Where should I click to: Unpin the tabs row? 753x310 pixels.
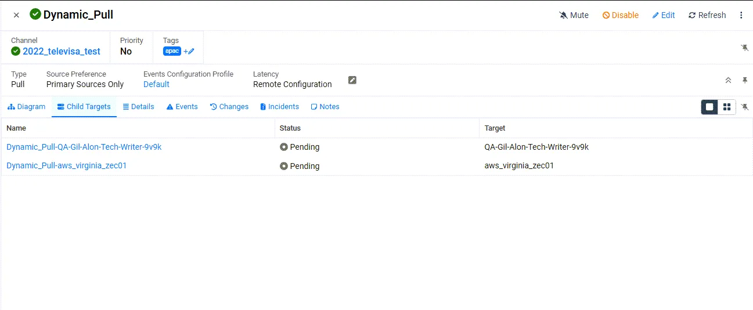tap(745, 107)
